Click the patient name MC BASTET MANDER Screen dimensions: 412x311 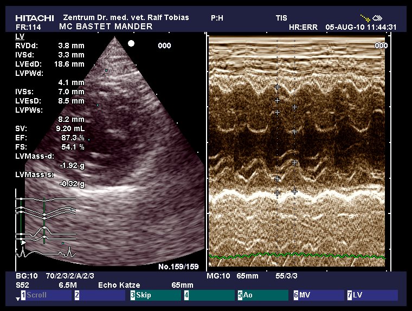[106, 27]
